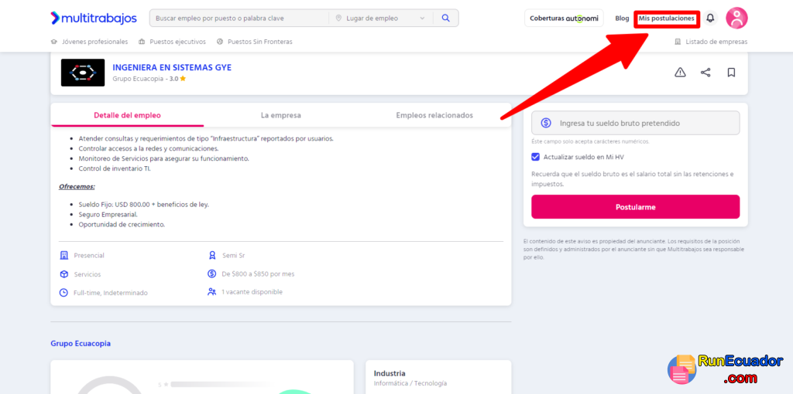Save the job with the bookmark icon

731,73
